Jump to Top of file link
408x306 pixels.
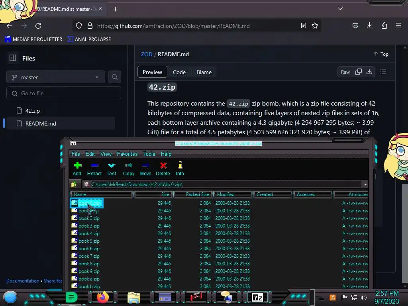pyautogui.click(x=381, y=54)
